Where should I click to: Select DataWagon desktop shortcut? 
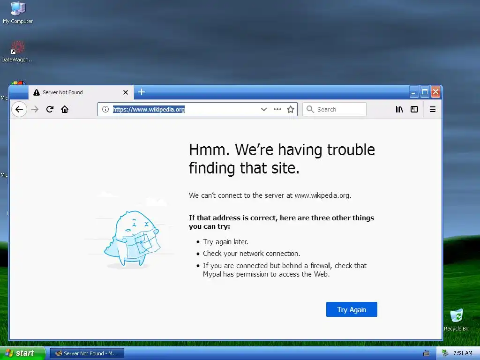(17, 52)
